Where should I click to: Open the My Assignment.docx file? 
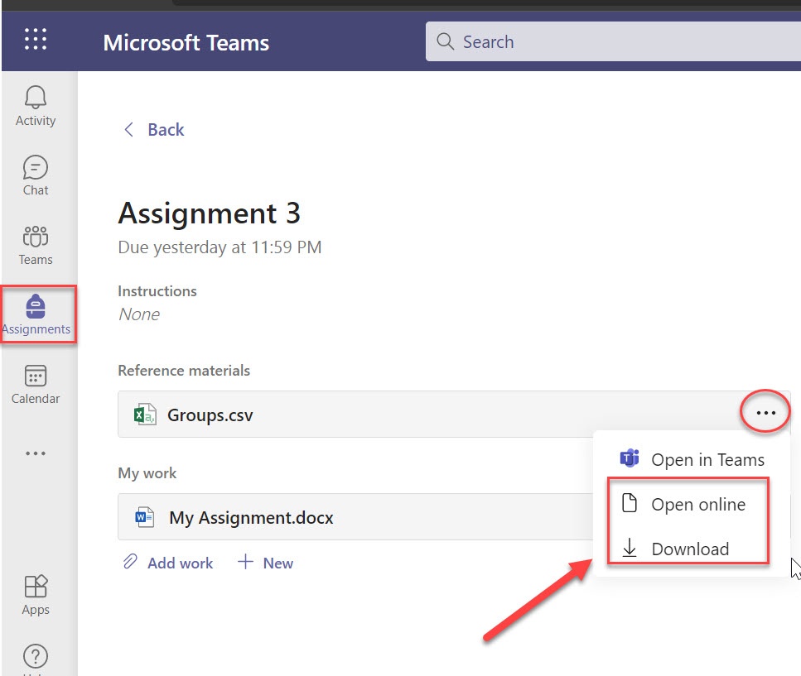[251, 518]
